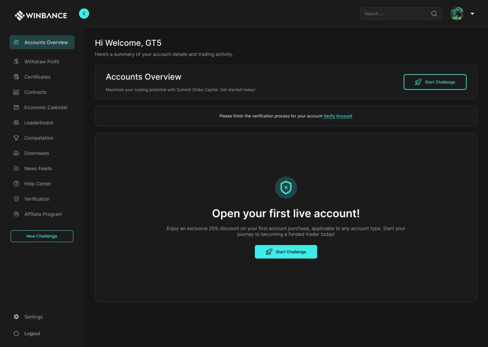Open the Help Center section
Screen dimensions: 488x347
[x=38, y=184]
